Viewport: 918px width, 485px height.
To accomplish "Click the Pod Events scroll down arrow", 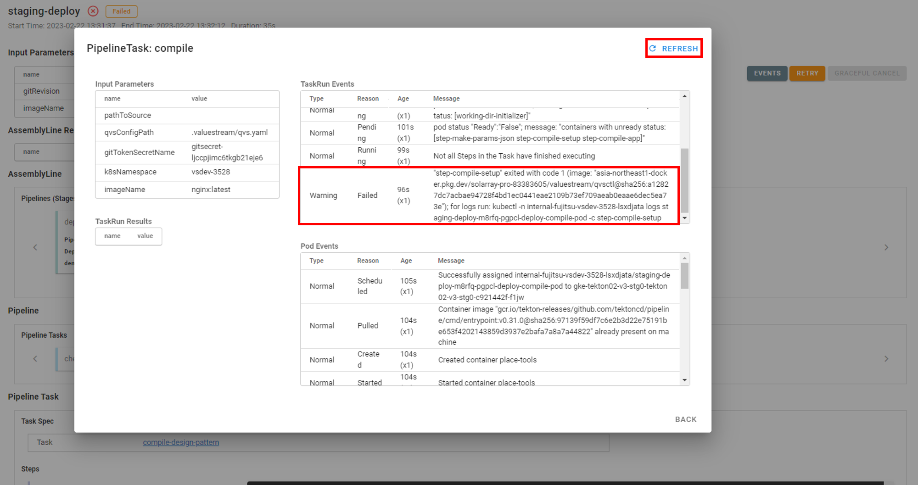I will [684, 380].
